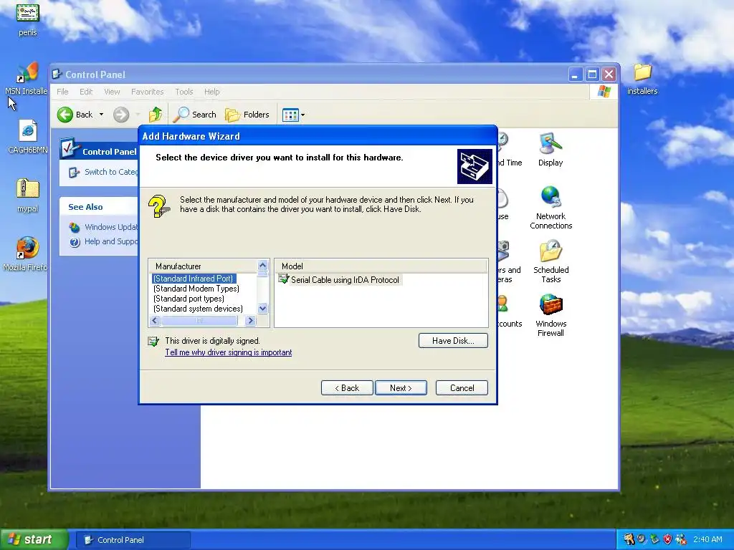Click the Manufacturer column header
Viewport: 734px width, 550px height.
203,266
